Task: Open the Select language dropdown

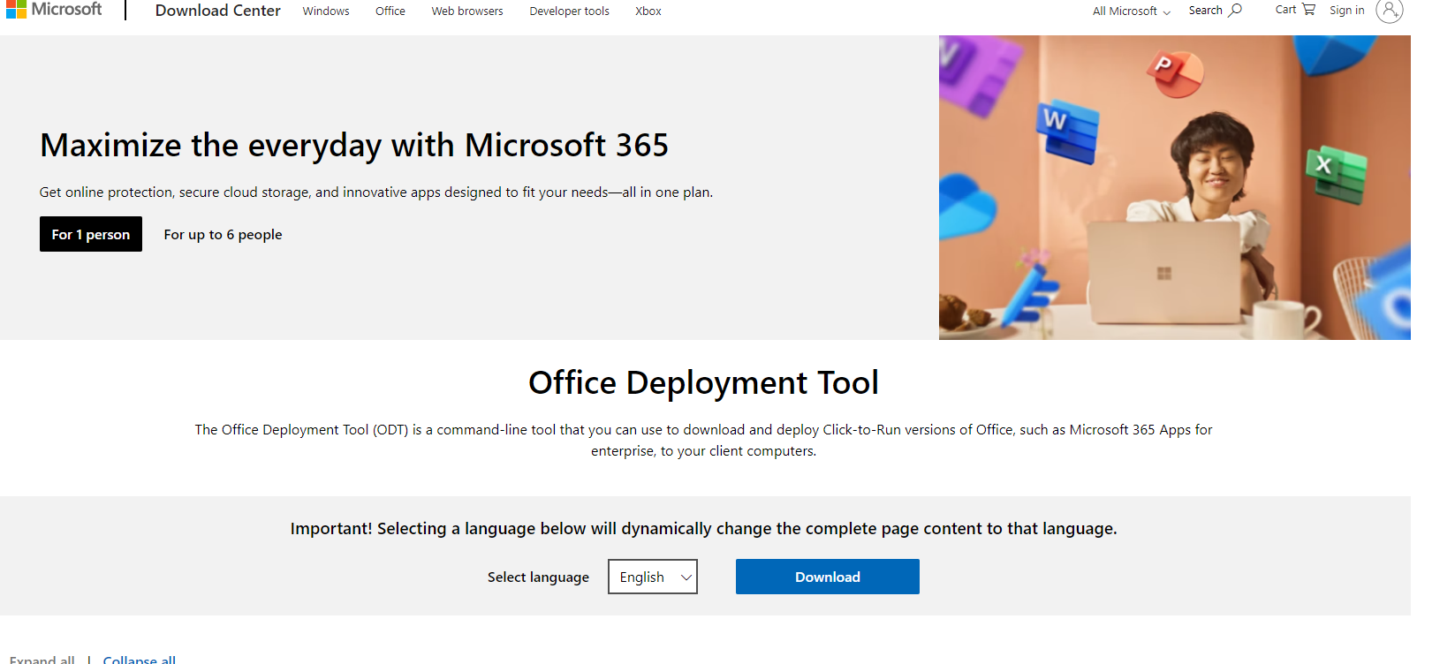Action: pyautogui.click(x=653, y=577)
